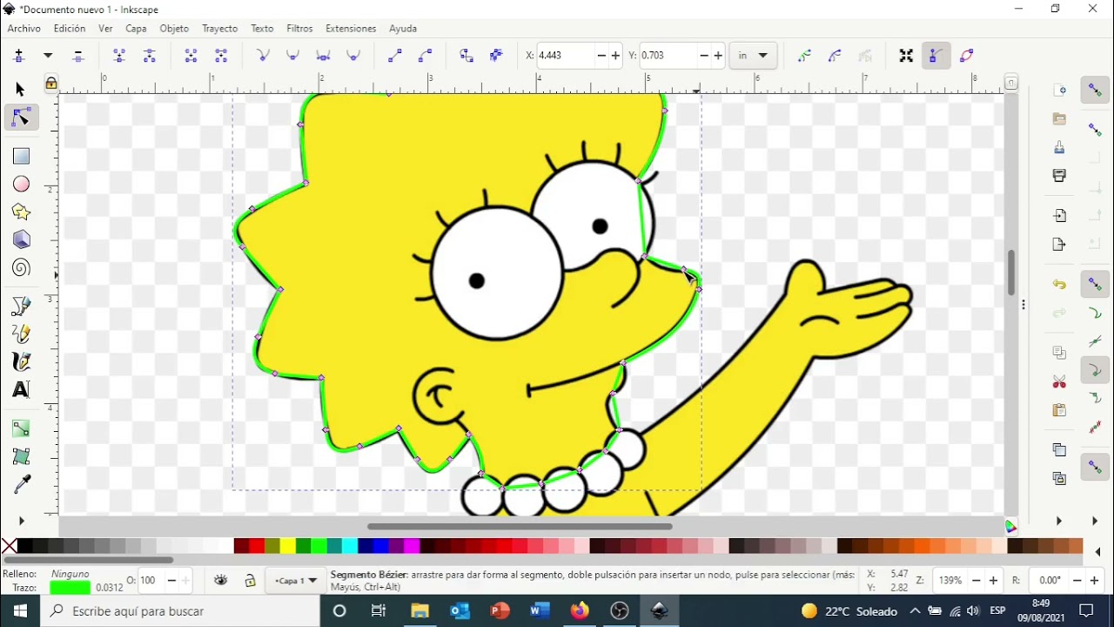Open the Archivo menu

pyautogui.click(x=24, y=29)
